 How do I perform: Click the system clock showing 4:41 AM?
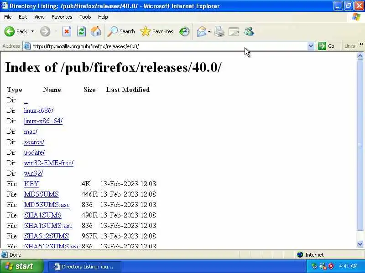point(348,266)
